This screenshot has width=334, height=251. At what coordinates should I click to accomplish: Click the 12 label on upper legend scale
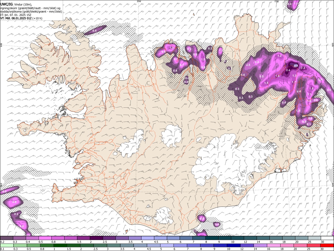tap(245, 242)
